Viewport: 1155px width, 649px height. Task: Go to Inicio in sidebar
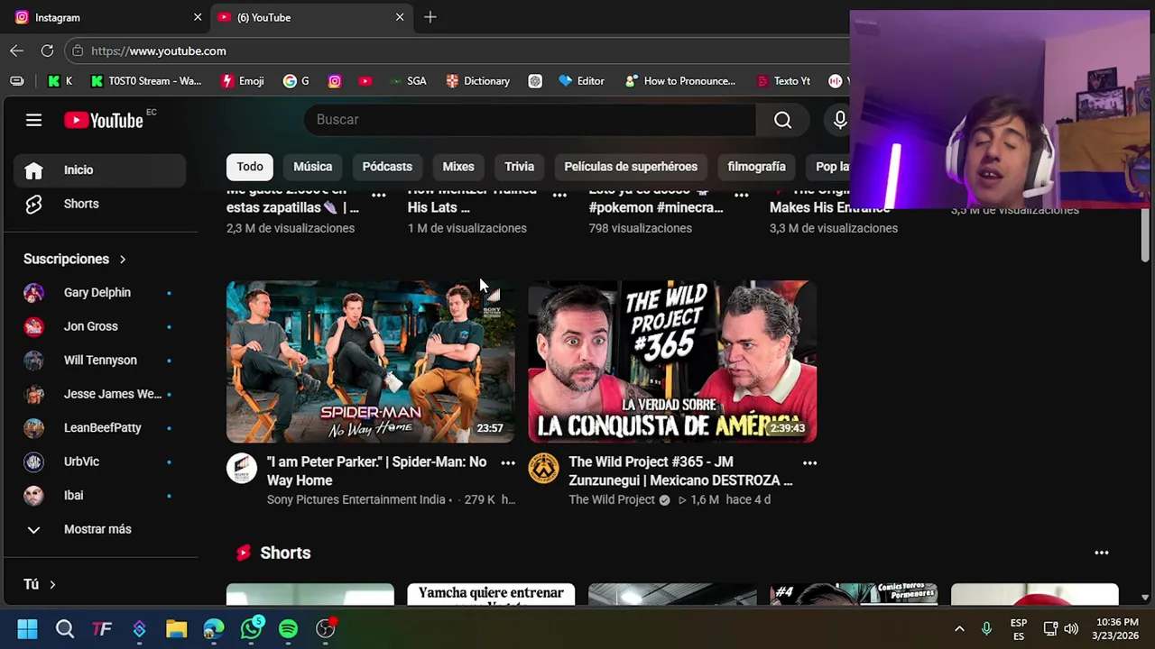point(99,170)
